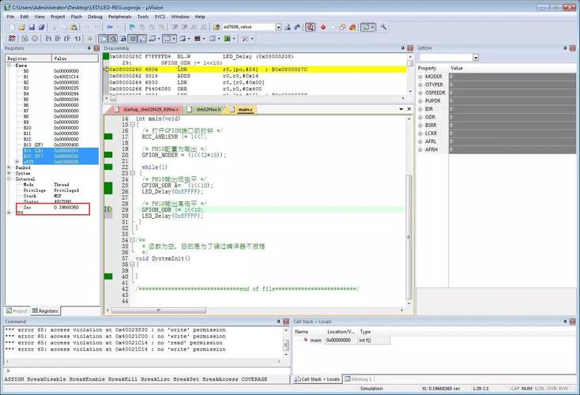Click the Symbols Window toolbar icon
Image resolution: width=580 pixels, height=395 pixels.
(x=122, y=39)
